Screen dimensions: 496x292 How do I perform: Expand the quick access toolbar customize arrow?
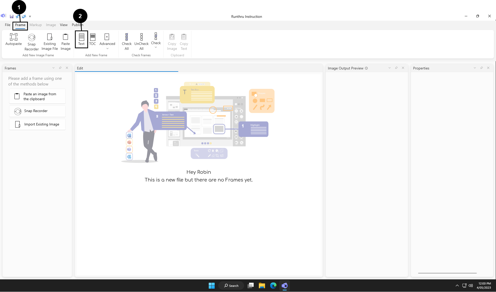click(30, 17)
